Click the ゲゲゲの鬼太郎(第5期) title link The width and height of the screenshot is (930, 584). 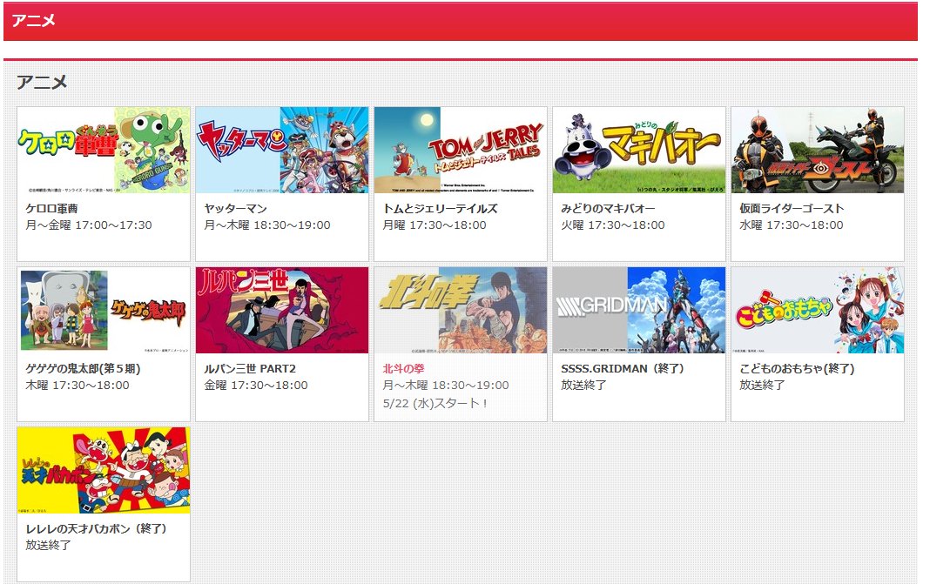pyautogui.click(x=83, y=369)
